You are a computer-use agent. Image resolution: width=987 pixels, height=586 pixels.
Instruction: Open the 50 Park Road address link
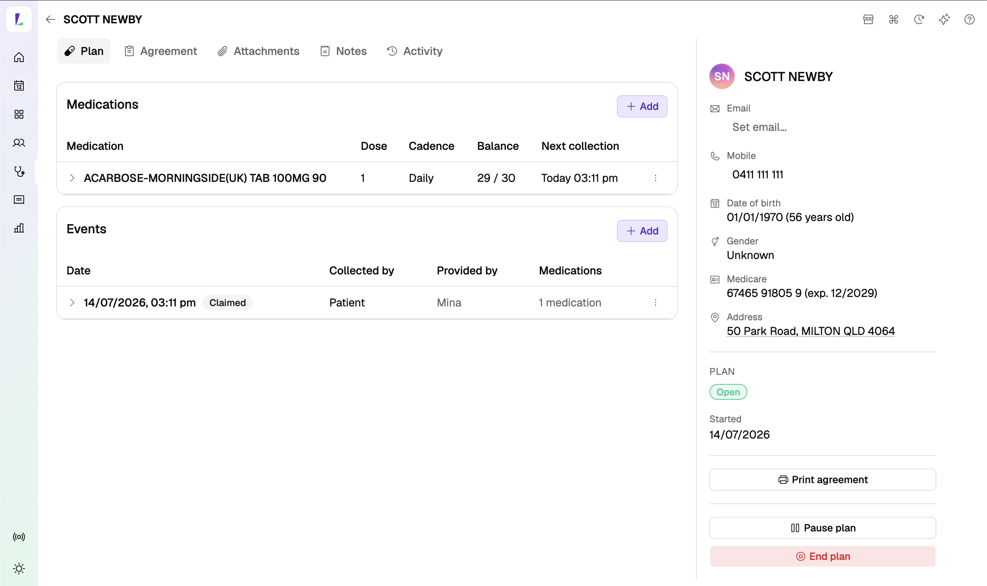pos(811,331)
